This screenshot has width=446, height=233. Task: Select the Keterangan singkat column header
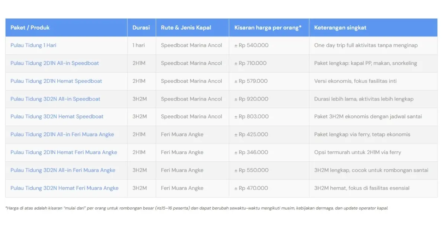pyautogui.click(x=340, y=27)
